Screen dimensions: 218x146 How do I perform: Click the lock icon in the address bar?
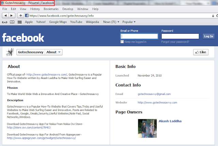[213, 16]
